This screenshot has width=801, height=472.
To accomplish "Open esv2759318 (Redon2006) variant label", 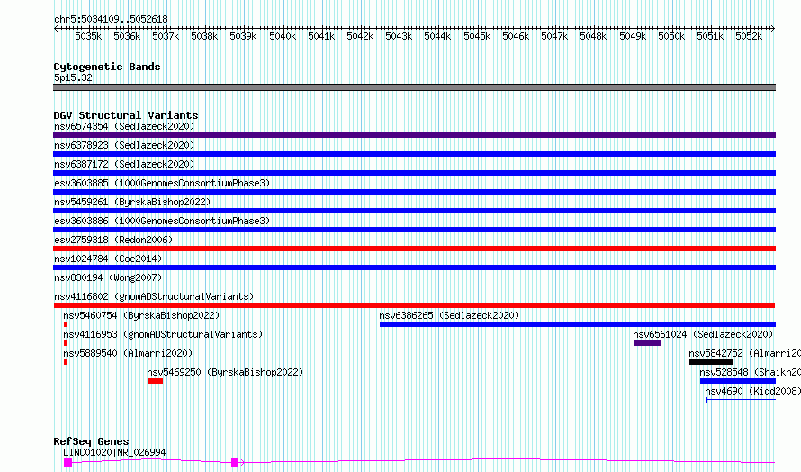I will click(x=113, y=240).
